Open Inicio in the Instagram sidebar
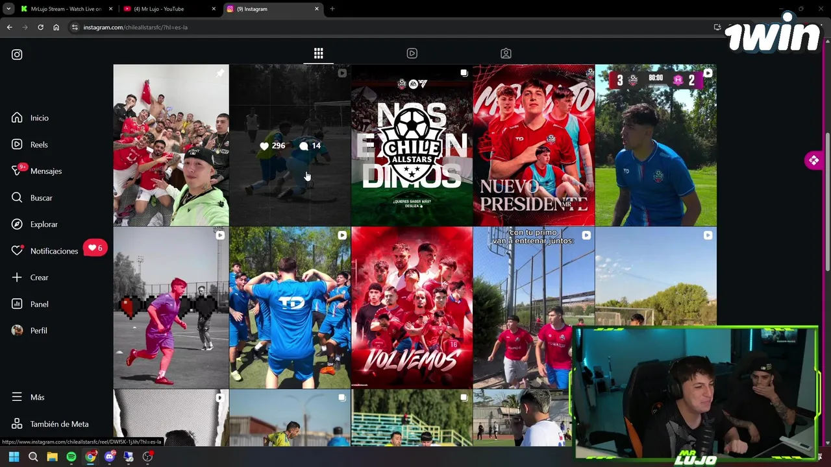Image resolution: width=831 pixels, height=467 pixels. pos(39,118)
